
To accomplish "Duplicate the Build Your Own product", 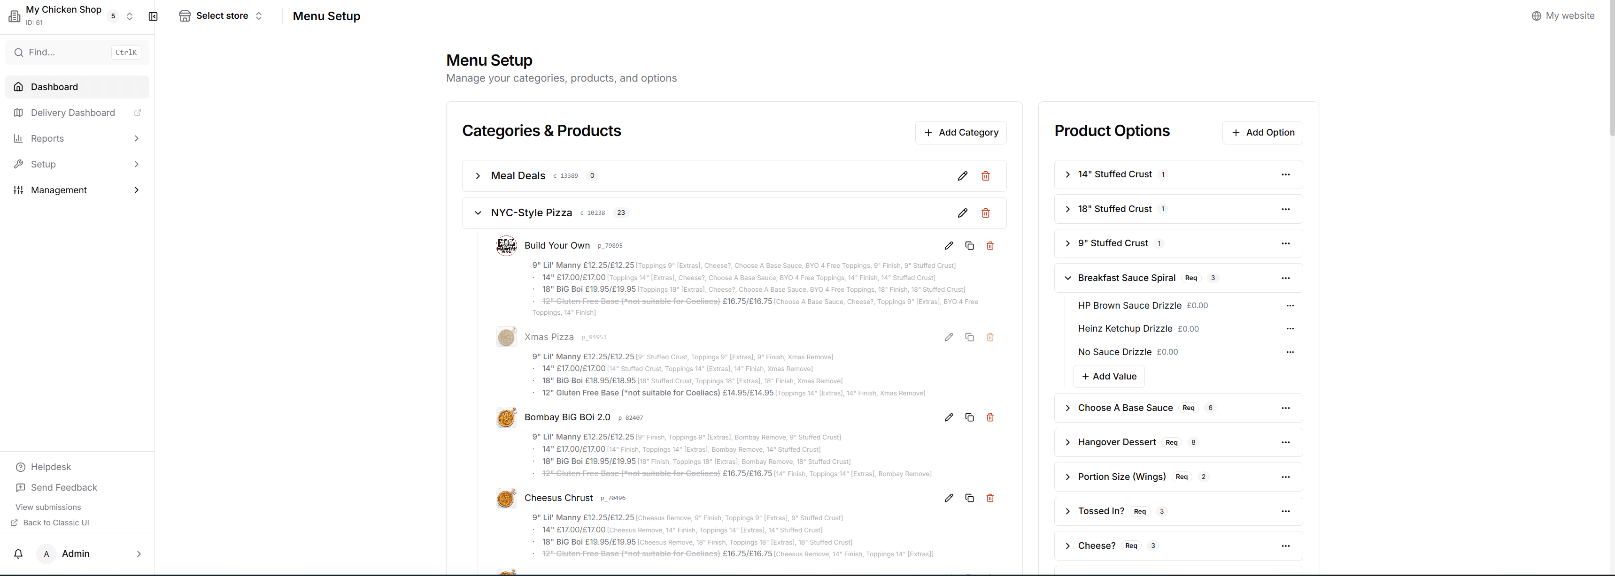I will click(969, 245).
